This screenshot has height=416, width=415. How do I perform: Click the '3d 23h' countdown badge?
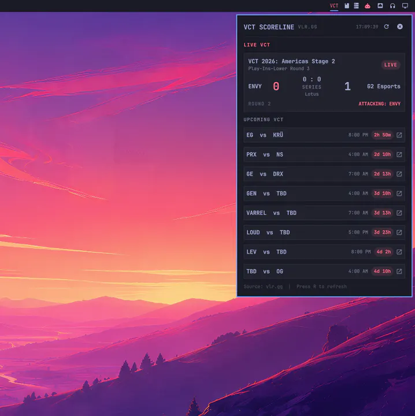pyautogui.click(x=383, y=232)
